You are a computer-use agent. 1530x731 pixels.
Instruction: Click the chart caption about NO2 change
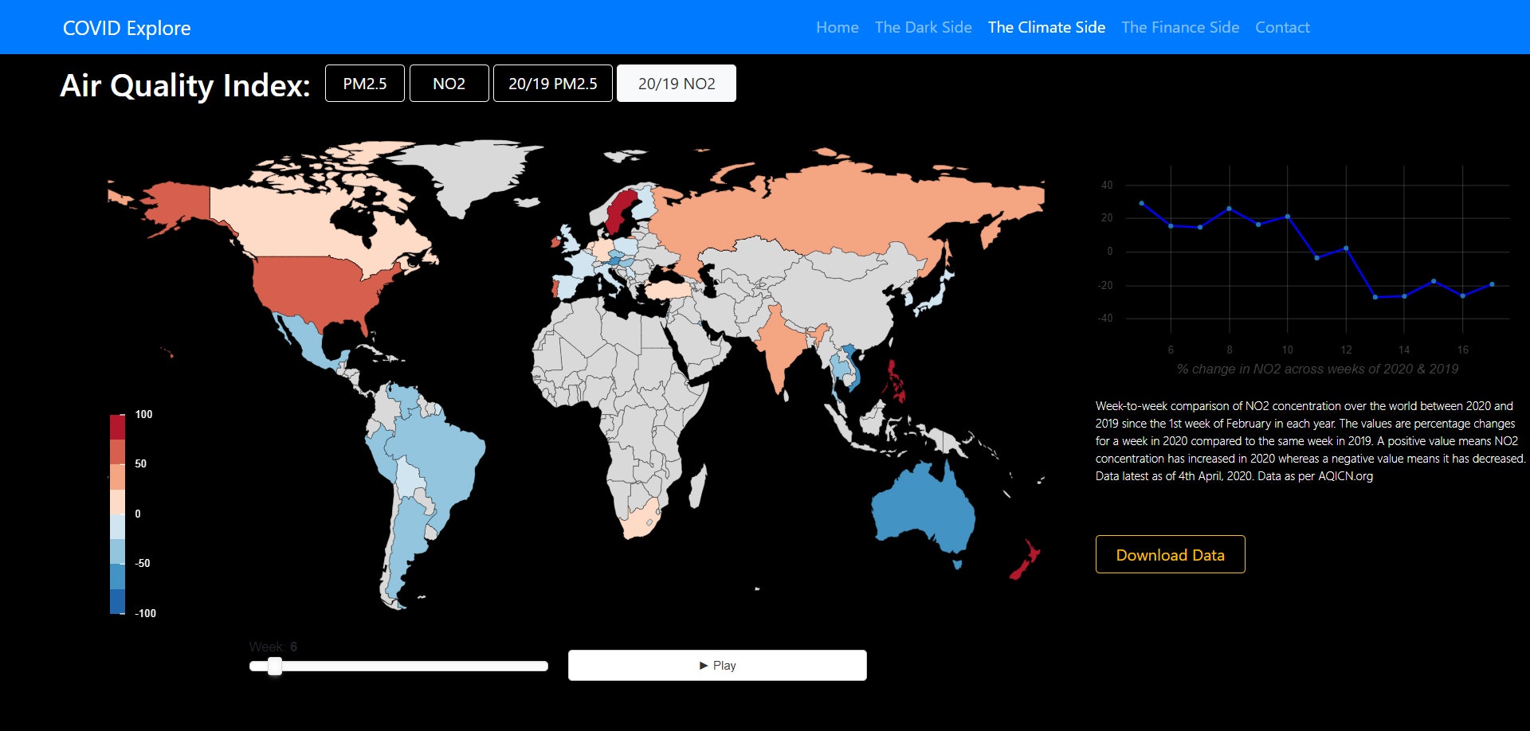click(1317, 369)
